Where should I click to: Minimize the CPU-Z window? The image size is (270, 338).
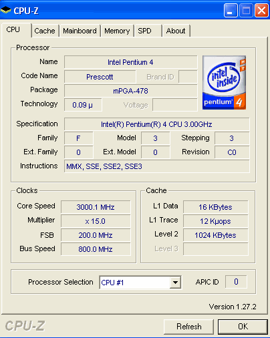coord(231,10)
